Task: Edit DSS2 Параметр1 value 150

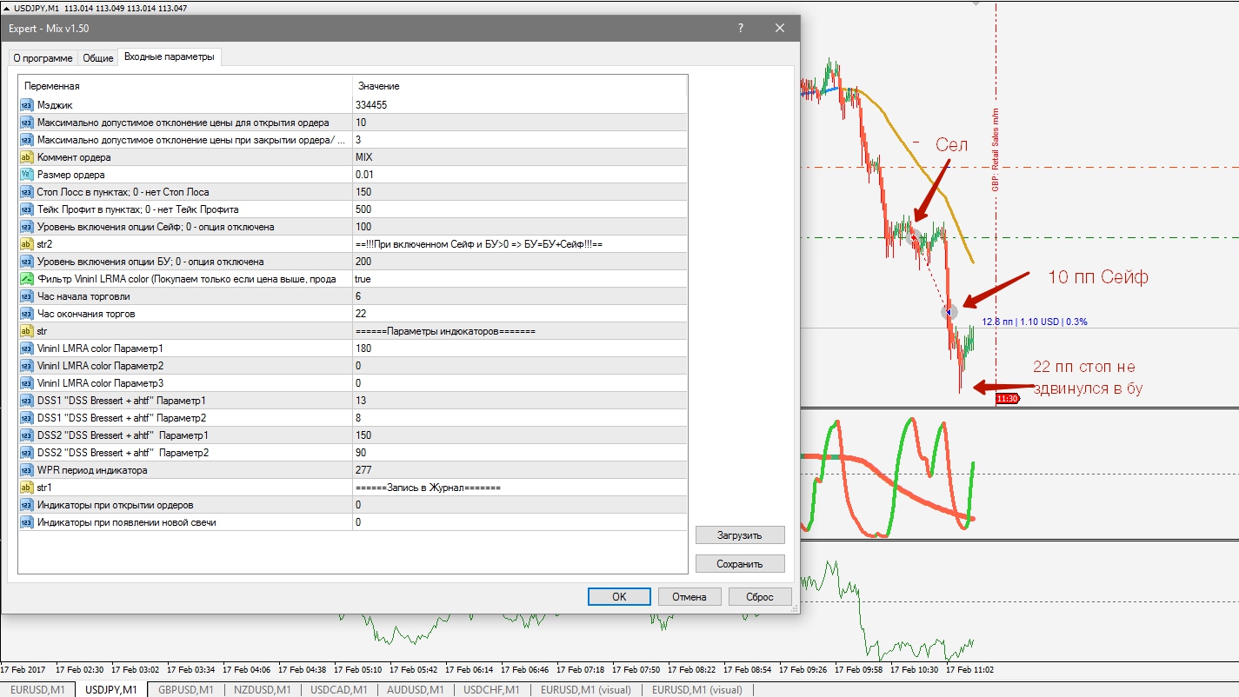Action: [520, 435]
